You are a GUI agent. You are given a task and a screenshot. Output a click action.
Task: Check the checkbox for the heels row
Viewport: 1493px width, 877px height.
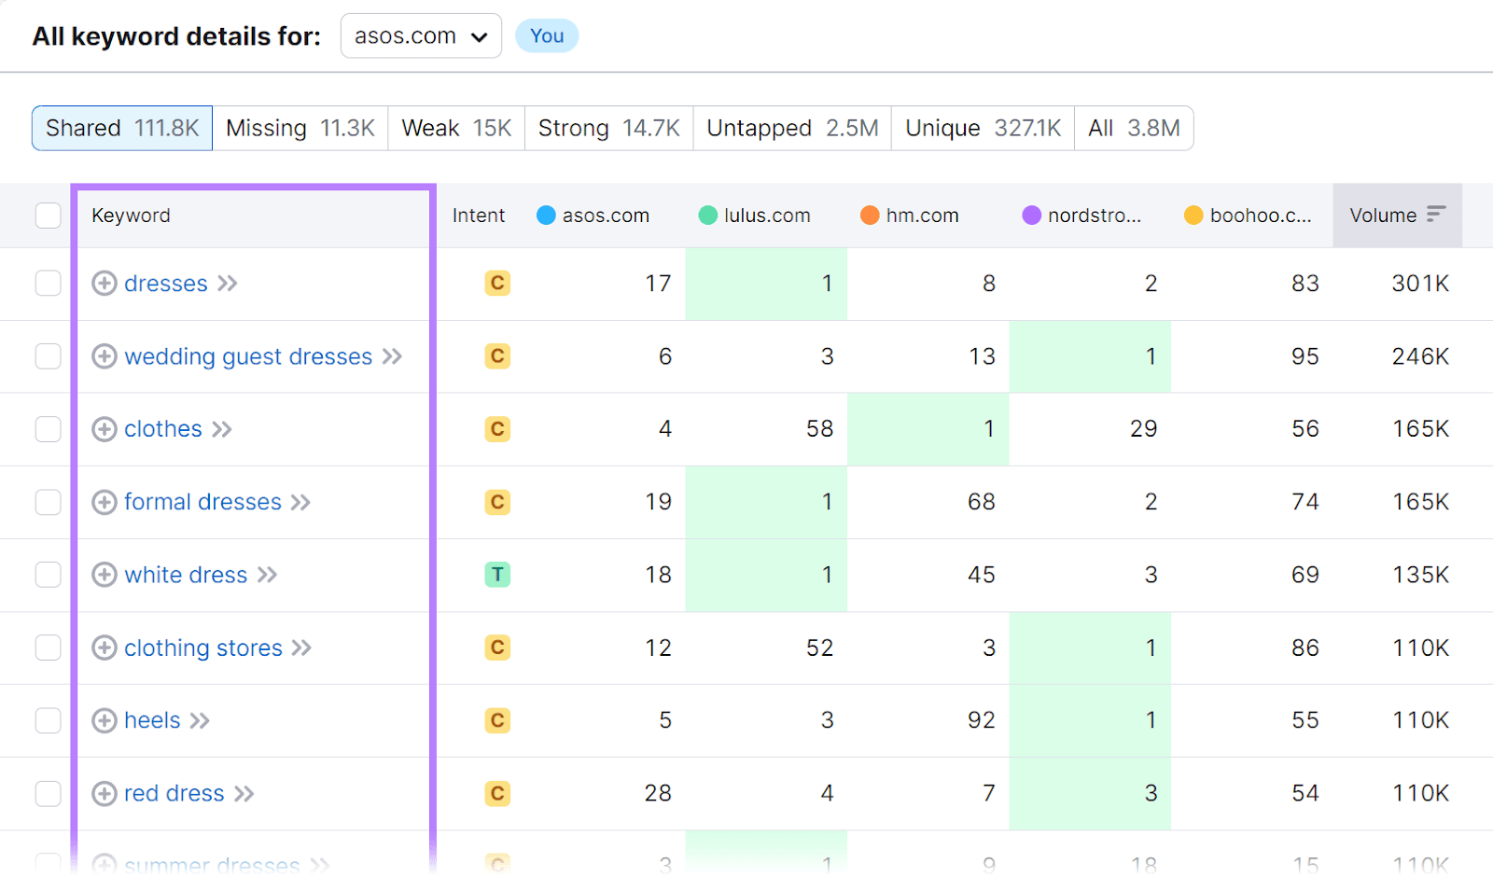pyautogui.click(x=48, y=720)
